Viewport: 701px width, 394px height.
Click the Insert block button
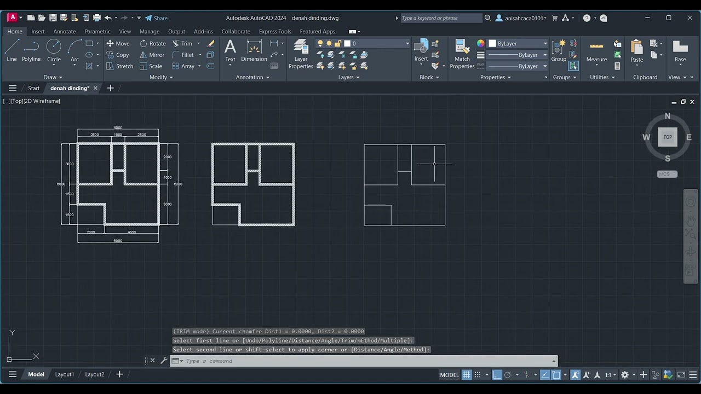[x=421, y=51]
